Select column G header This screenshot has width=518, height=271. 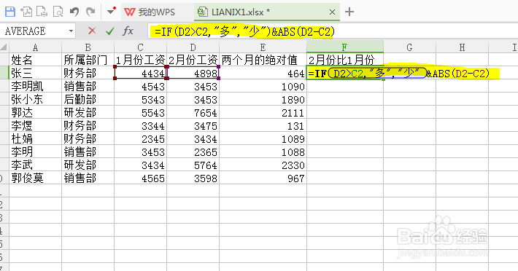tap(409, 47)
